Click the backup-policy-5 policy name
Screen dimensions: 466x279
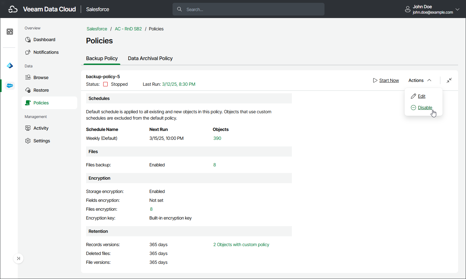pyautogui.click(x=103, y=77)
